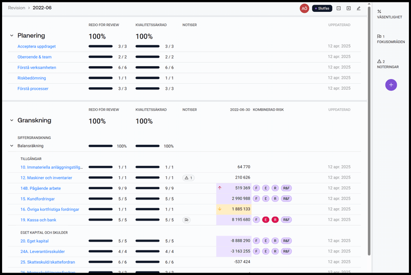Screen dimensions: 411x275
Task: Click the 2022-06 breadcrumb title
Action: point(42,8)
